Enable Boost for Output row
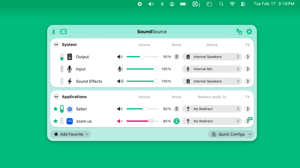 click(177, 57)
